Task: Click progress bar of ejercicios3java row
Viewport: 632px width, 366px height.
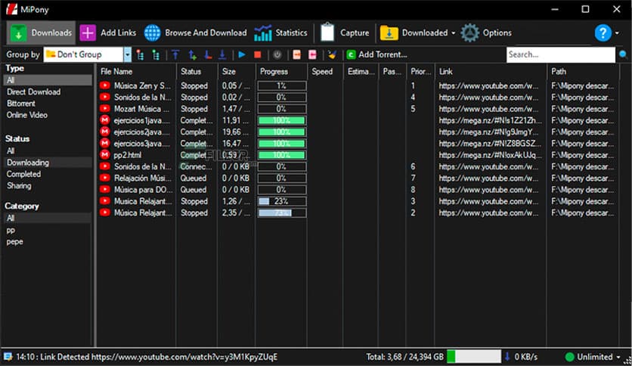Action: click(x=282, y=144)
